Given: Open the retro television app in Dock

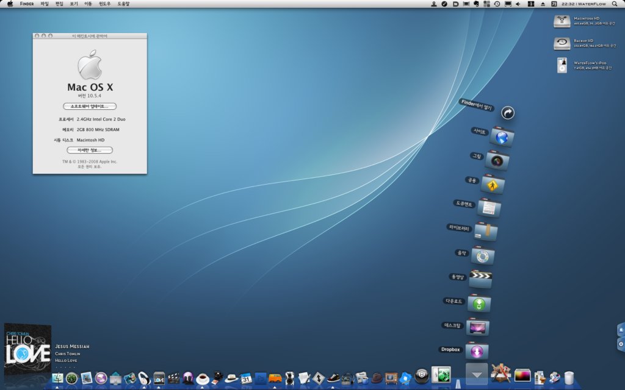Looking at the screenshot, I should click(x=391, y=378).
